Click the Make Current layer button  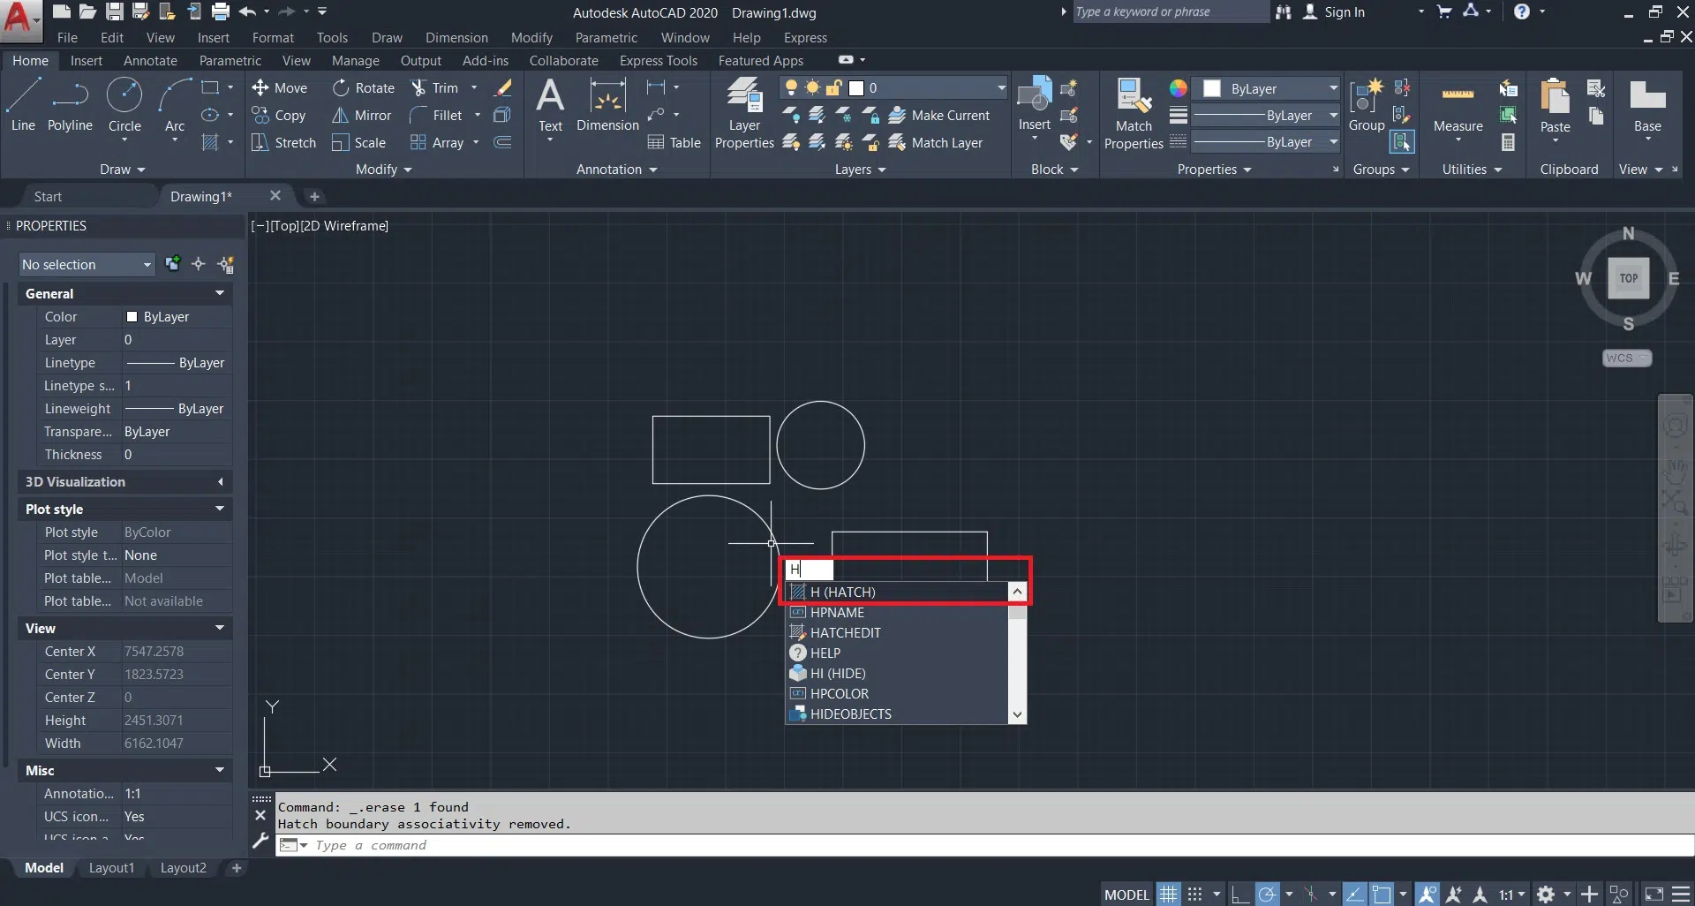pos(939,116)
